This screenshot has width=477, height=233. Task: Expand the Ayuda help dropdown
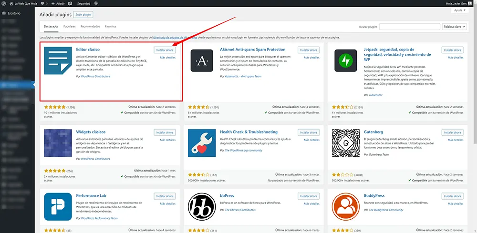[x=459, y=10]
